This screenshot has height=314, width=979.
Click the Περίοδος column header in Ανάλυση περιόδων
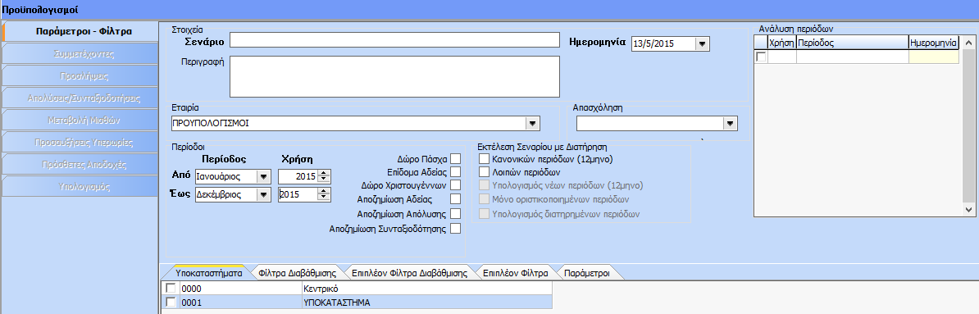[x=852, y=43]
